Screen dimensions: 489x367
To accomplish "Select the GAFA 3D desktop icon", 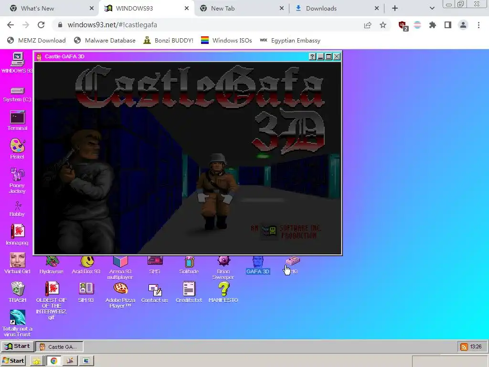I will click(x=257, y=265).
